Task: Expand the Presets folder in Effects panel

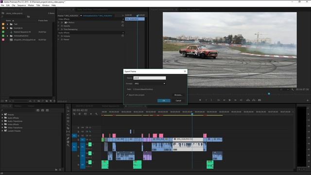Action: (x=2, y=115)
